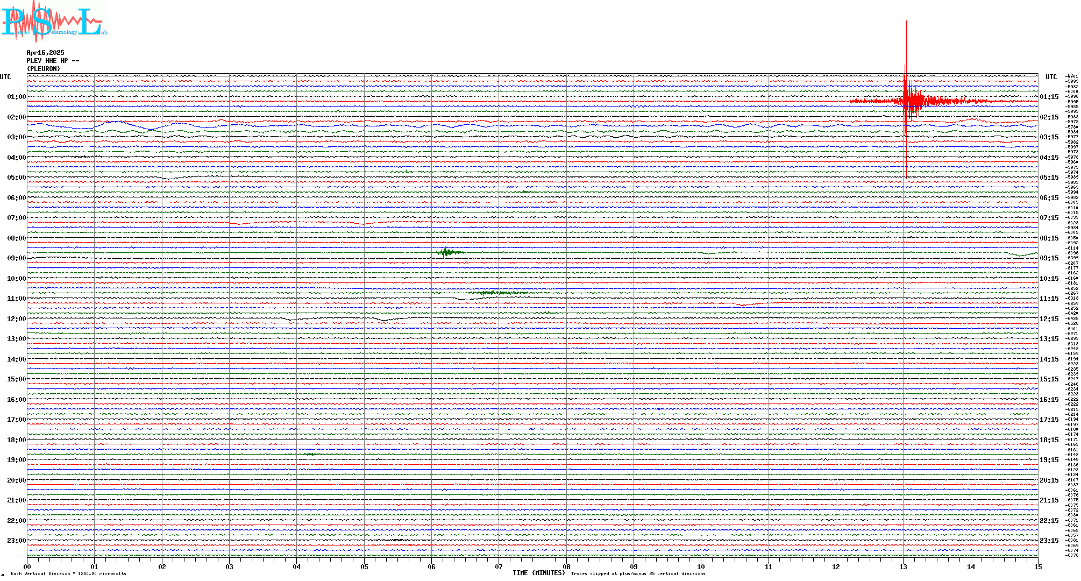This screenshot has height=581, width=1081.
Task: Click the 12:00 hour label on left
Action: click(16, 319)
